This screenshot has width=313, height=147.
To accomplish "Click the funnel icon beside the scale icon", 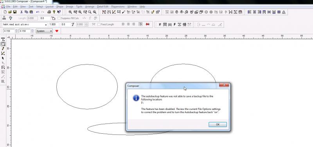I will coord(11,18).
